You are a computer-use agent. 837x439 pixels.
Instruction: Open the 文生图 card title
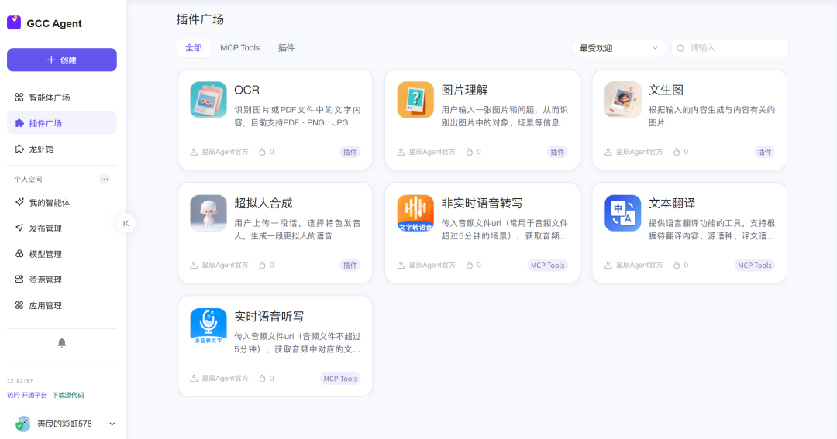tap(666, 90)
